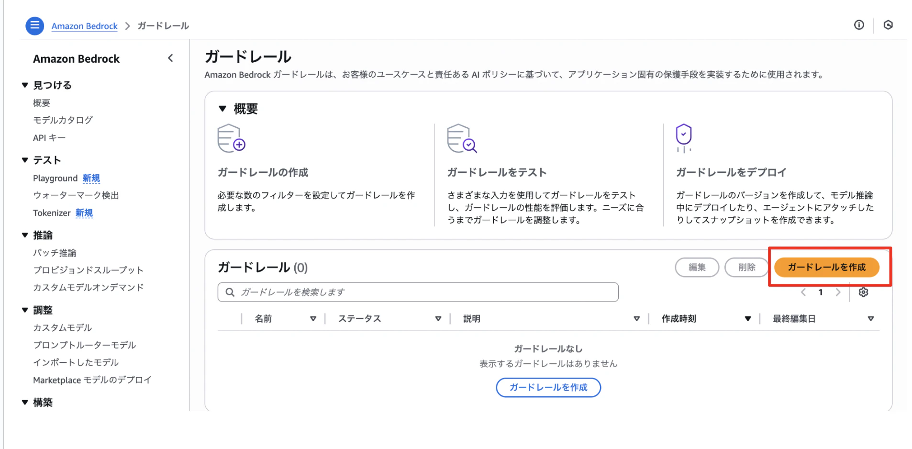
Task: Open バッチ推論 in the sidebar
Action: [55, 253]
